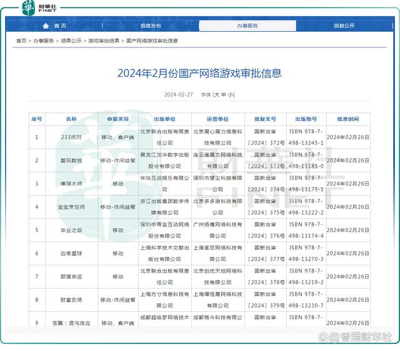Screen dimensions: 400x351
Task: Click 结果公示 breadcrumb link
Action: click(71, 41)
